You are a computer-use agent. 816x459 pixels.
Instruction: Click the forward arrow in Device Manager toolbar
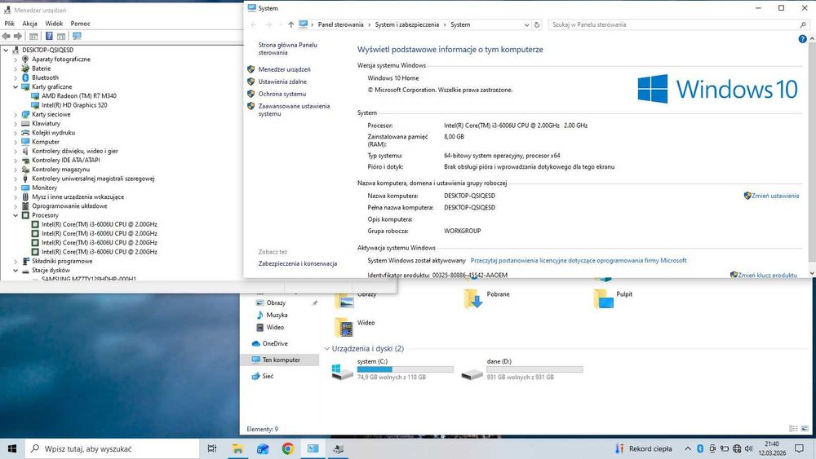click(18, 36)
